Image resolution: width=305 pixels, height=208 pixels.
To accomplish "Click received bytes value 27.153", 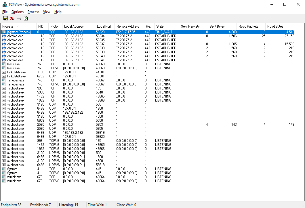I will click(289, 36).
